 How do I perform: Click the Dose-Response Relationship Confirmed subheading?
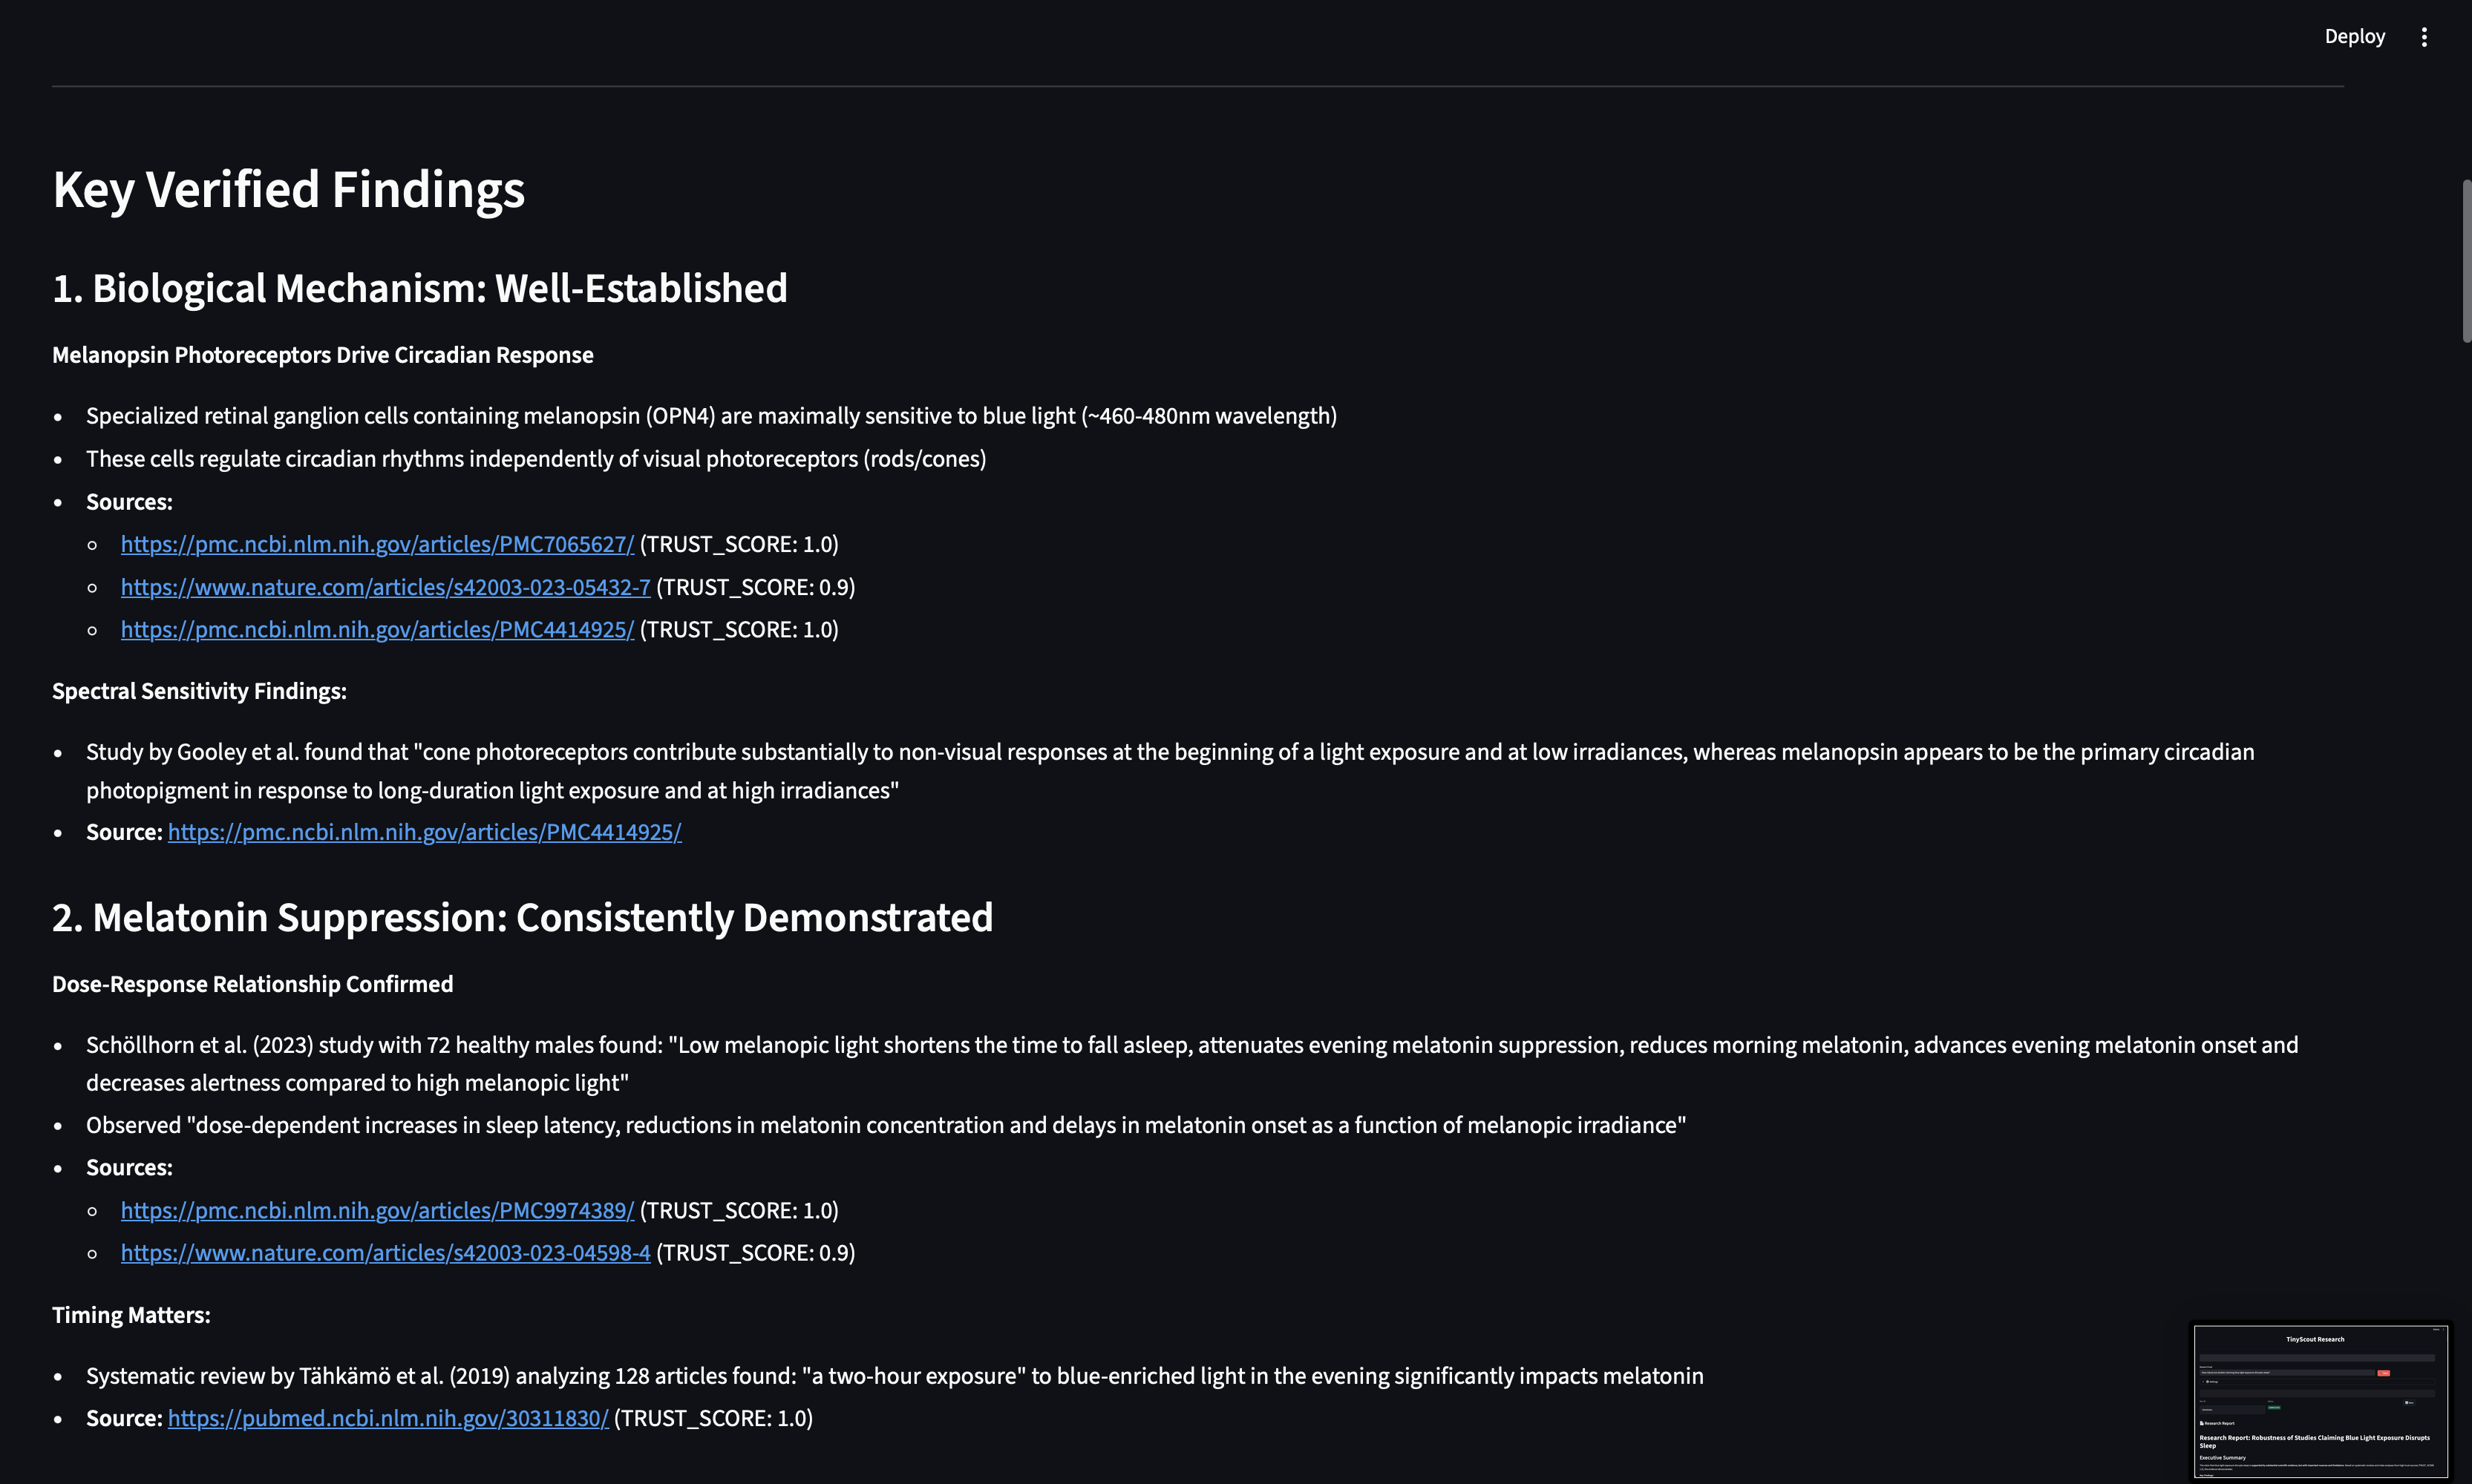(252, 984)
